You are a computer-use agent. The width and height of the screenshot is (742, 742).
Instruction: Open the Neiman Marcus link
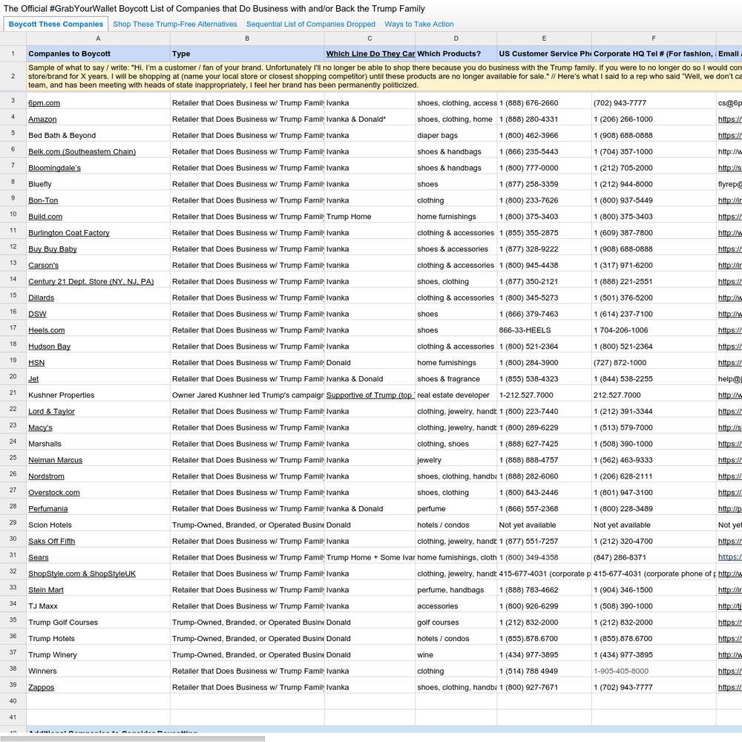[56, 460]
